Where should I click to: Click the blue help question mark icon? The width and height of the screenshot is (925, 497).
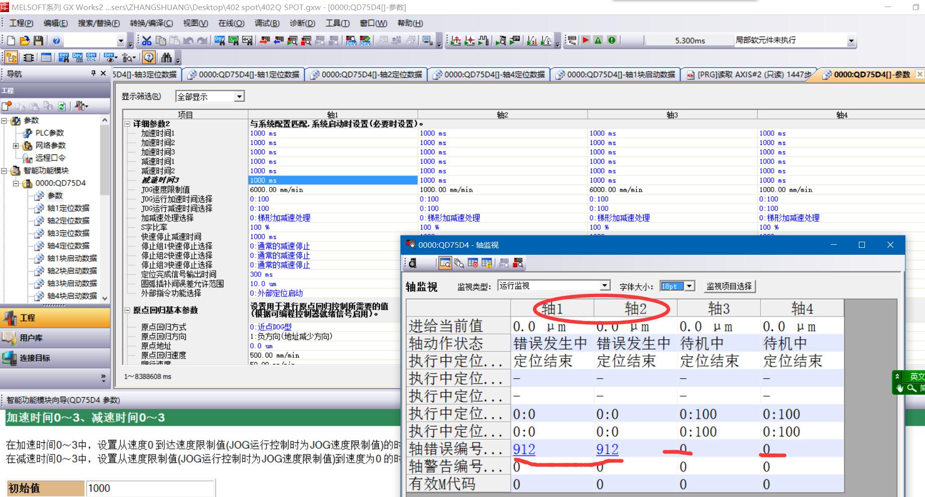56,41
